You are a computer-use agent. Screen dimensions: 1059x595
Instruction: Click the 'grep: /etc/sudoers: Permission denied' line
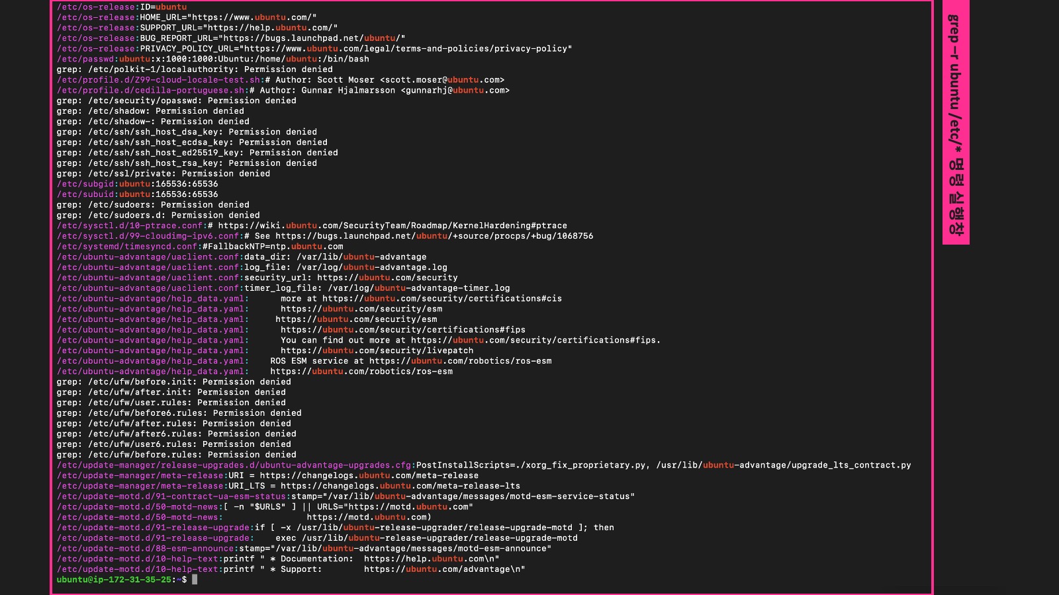coord(153,205)
